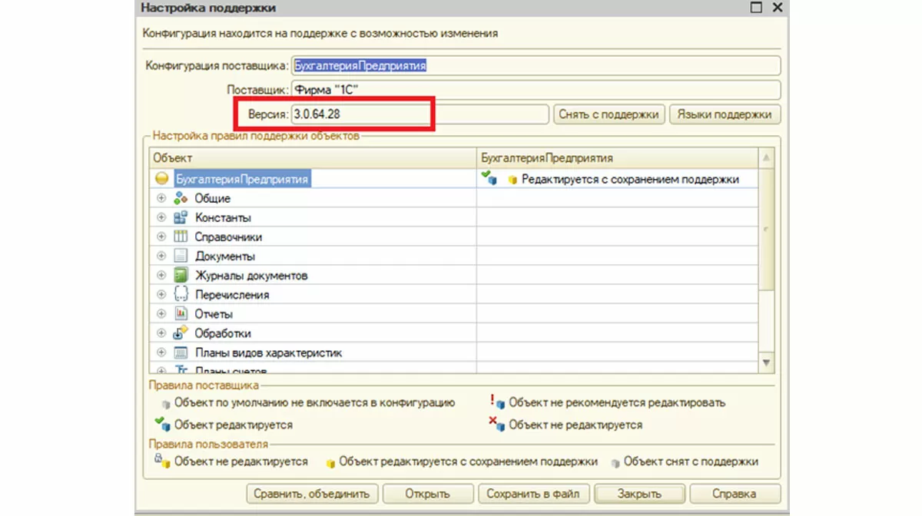This screenshot has width=922, height=516.
Task: Expand the Справочники node
Action: point(161,237)
